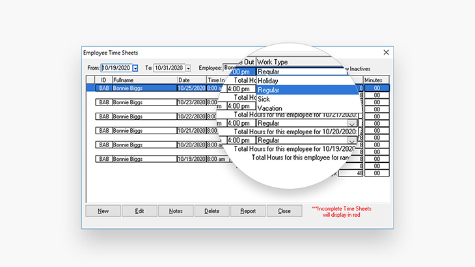The width and height of the screenshot is (475, 267).
Task: Pick Vacation from the Work Type options
Action: pyautogui.click(x=270, y=108)
